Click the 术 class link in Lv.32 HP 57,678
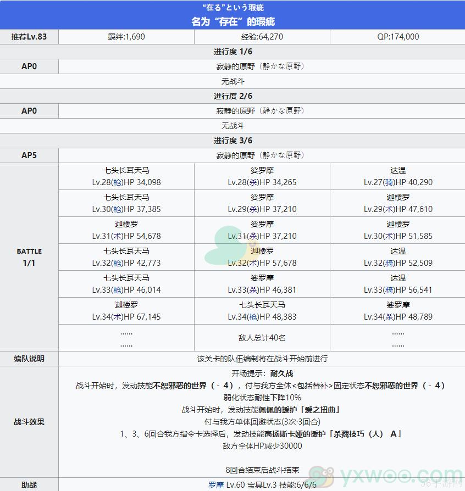465x491 pixels. [x=253, y=263]
